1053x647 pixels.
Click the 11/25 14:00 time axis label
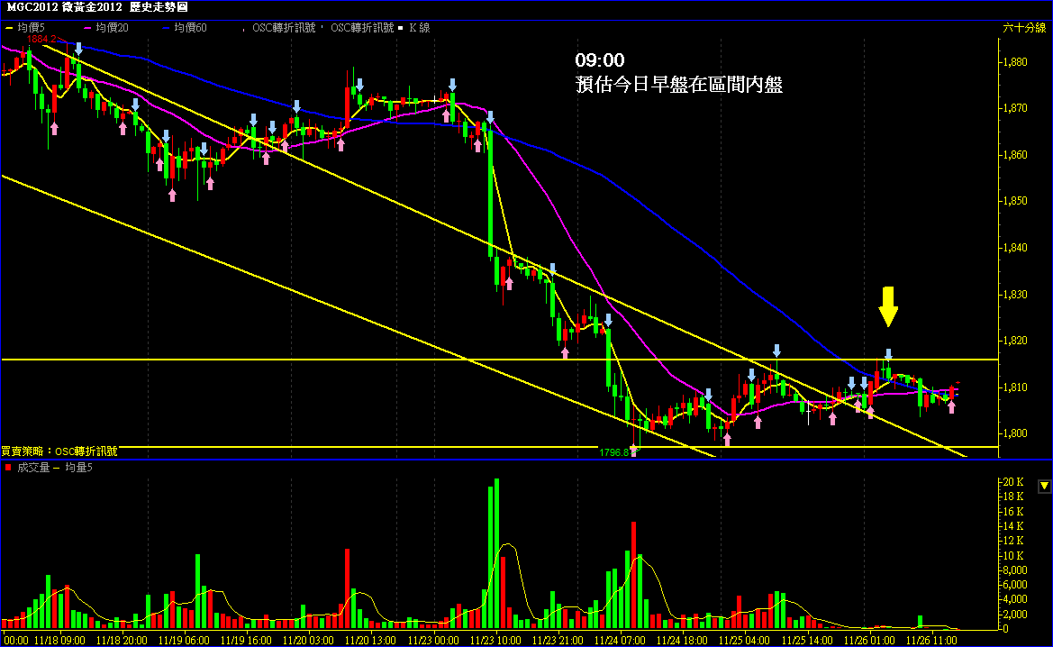pyautogui.click(x=807, y=641)
